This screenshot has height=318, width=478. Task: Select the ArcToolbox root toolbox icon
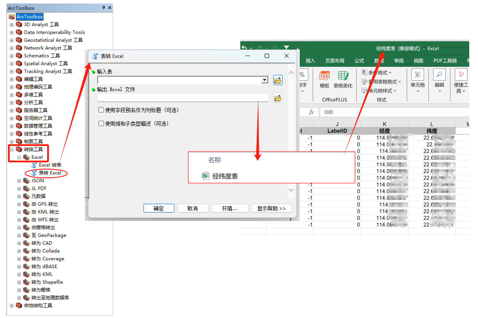pyautogui.click(x=12, y=17)
